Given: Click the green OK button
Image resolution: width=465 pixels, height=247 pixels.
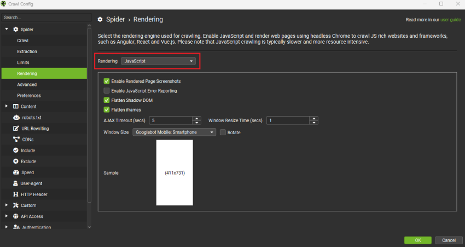Looking at the screenshot, I should pos(417,240).
